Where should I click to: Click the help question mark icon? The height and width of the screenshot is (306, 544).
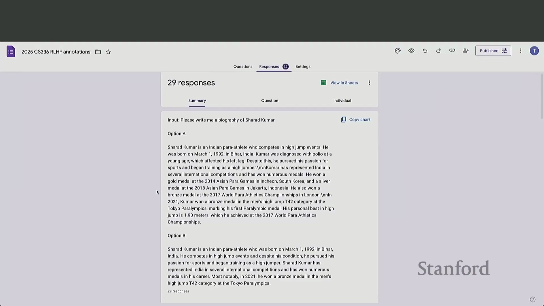532,299
